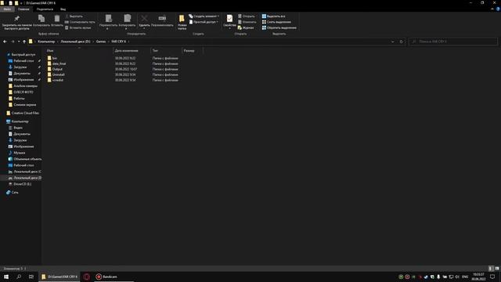501x282 pixels.
Task: Open the Windows Start menu
Action: [x=6, y=277]
